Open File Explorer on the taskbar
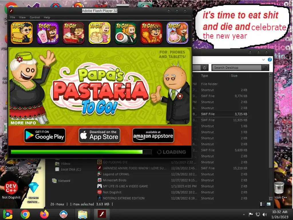Image resolution: width=293 pixels, height=220 pixels. (x=82, y=214)
